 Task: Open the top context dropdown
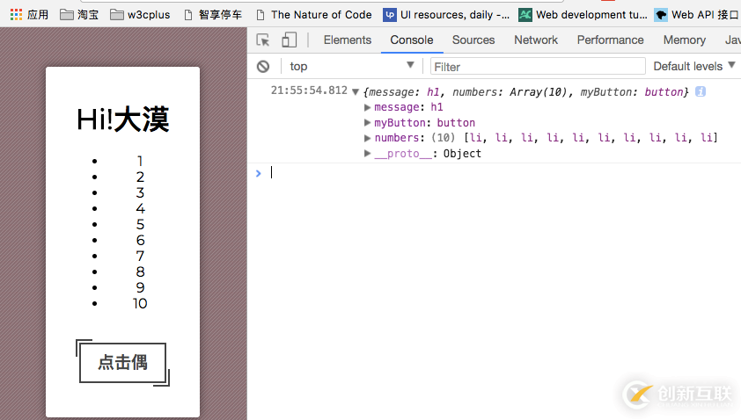point(352,67)
